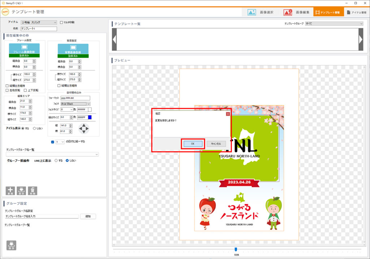The width and height of the screenshot is (370, 259).
Task: Click the 新規 (new) template plus icon
Action: click(x=10, y=191)
